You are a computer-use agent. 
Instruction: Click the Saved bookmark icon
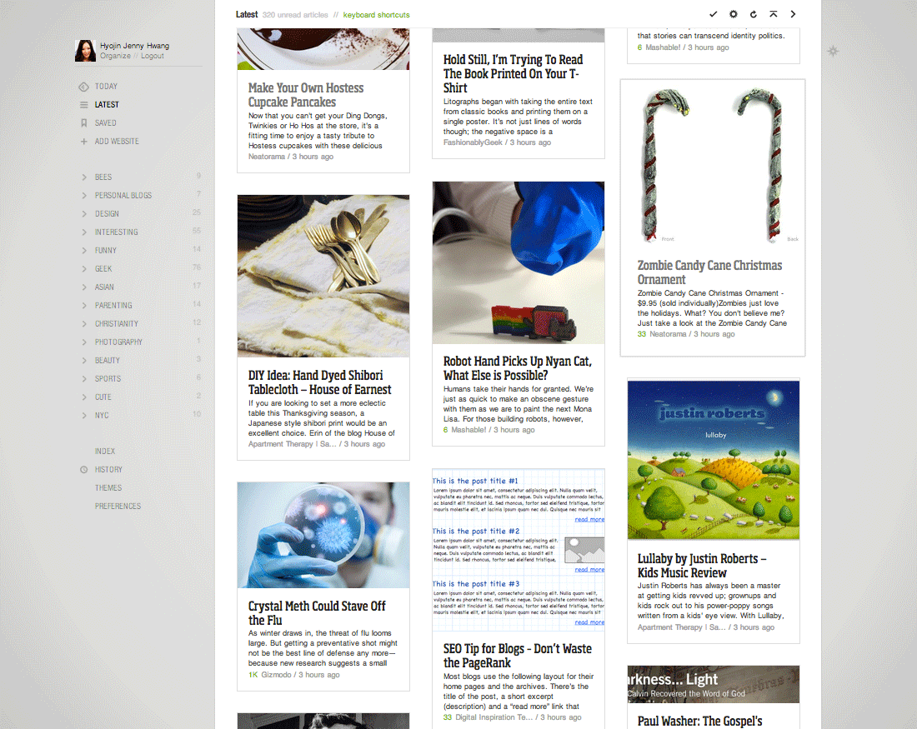click(83, 122)
